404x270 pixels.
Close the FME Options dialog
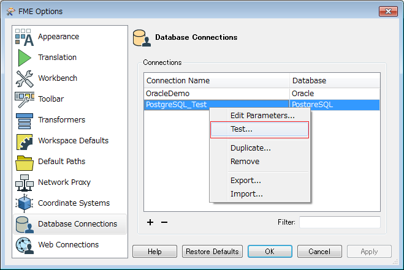coord(388,11)
